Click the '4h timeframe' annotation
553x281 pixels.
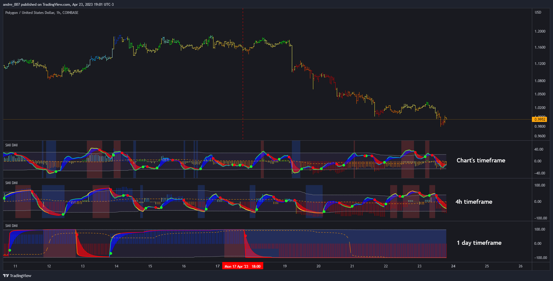[474, 202]
